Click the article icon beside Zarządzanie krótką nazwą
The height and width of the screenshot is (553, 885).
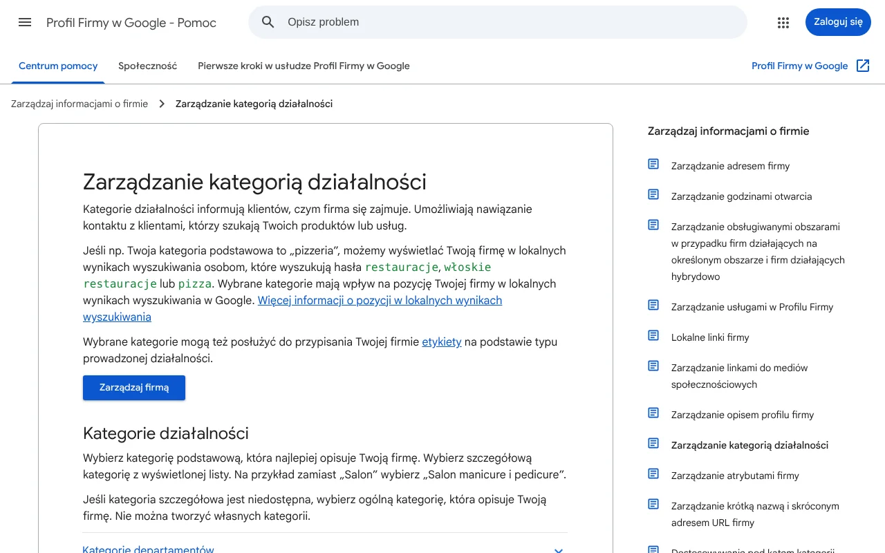(x=653, y=505)
